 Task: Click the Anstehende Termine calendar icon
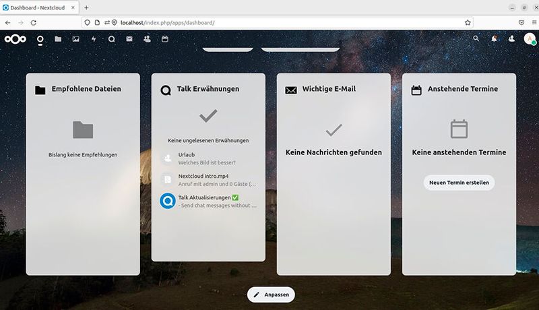click(416, 90)
